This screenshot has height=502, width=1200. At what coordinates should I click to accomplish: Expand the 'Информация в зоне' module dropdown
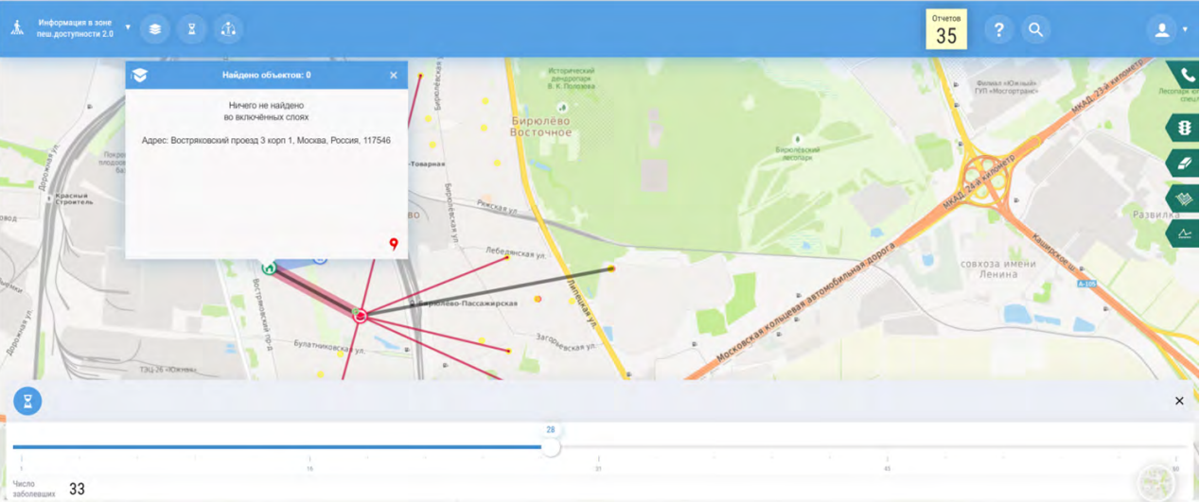128,27
